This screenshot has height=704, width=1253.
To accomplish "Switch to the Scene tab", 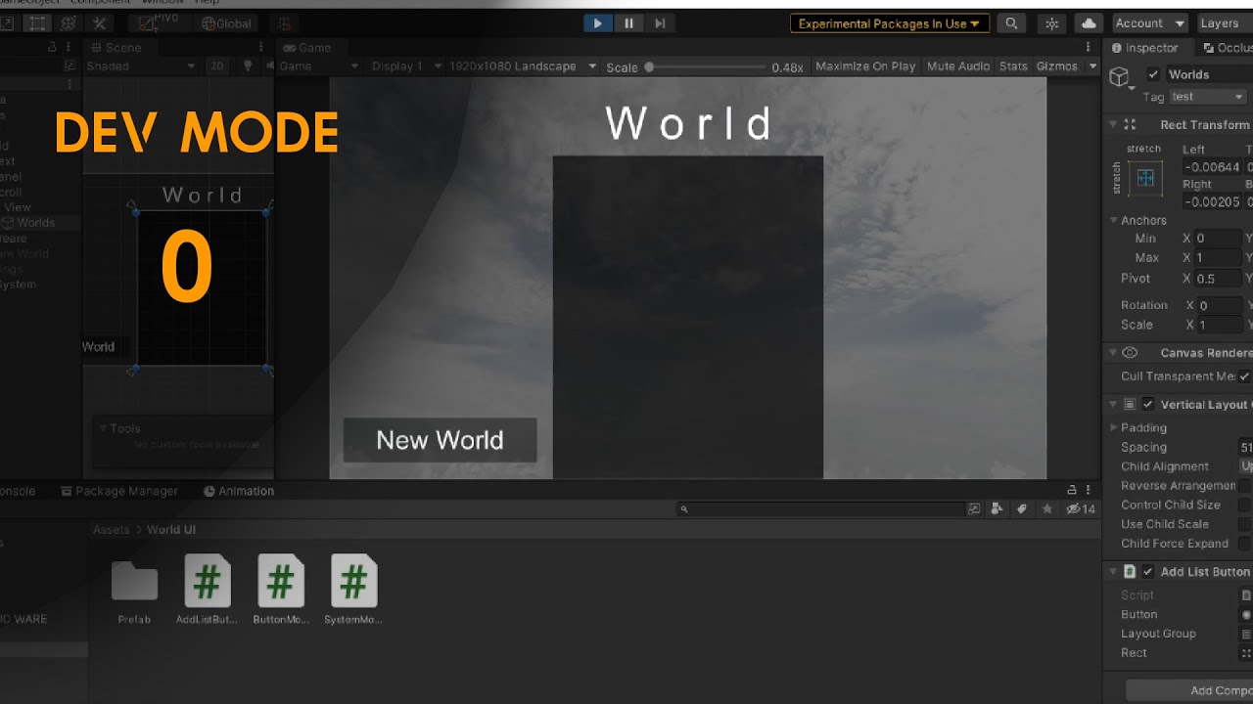I will tap(116, 47).
